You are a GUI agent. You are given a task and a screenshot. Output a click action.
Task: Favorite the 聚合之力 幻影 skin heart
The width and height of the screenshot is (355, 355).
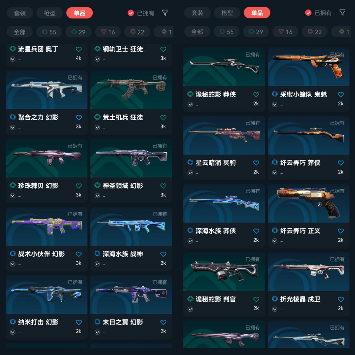pos(79,117)
